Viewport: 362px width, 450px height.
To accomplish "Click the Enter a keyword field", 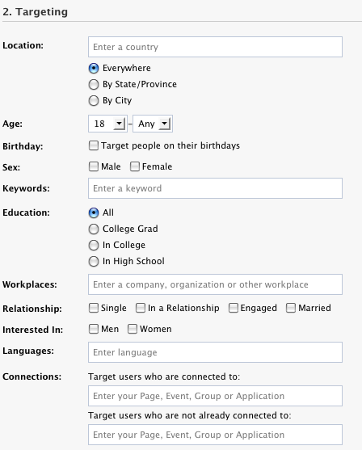I will point(215,188).
